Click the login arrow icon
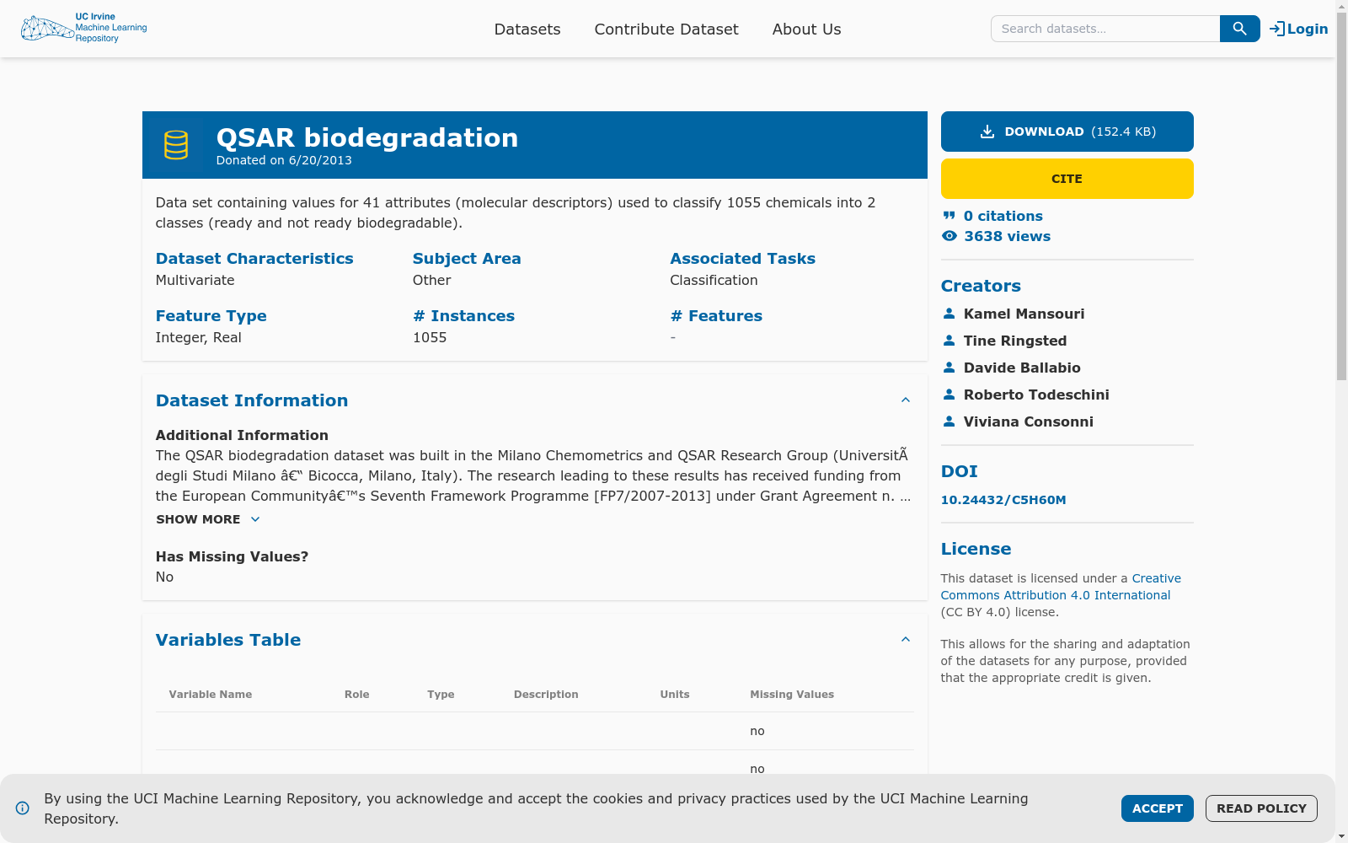 click(1277, 29)
